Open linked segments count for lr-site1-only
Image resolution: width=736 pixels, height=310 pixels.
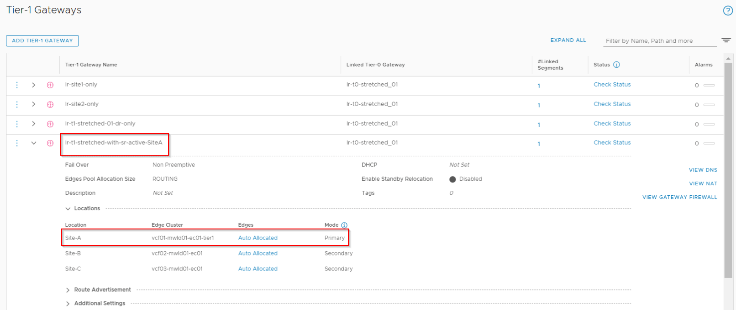539,86
